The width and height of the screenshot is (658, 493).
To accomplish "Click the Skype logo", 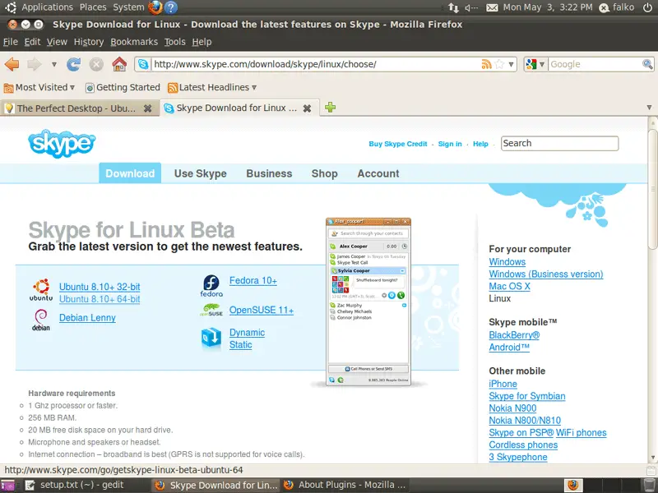I will [62, 144].
